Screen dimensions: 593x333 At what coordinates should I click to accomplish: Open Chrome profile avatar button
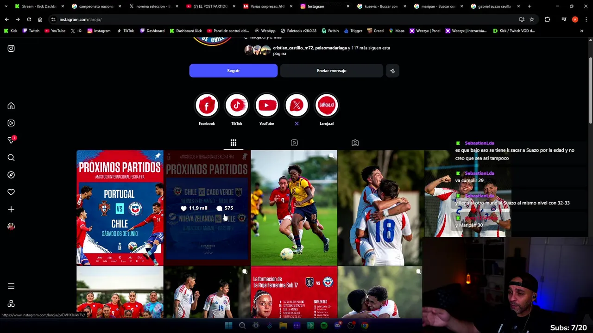tap(575, 19)
